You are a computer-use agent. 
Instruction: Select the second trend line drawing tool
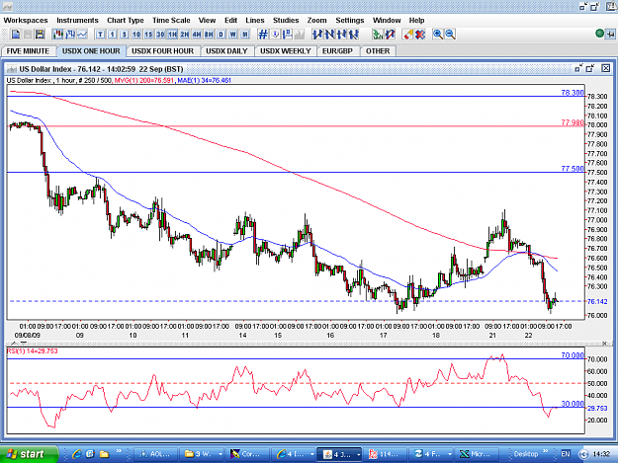(329, 35)
